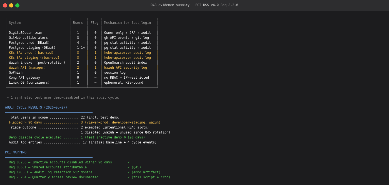The image size is (389, 185).
Task: Click 'gh API events + git log' mechanism
Action: click(x=127, y=38)
